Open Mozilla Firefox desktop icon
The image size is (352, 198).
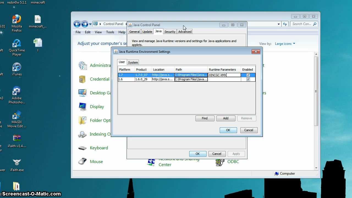[x=16, y=23]
